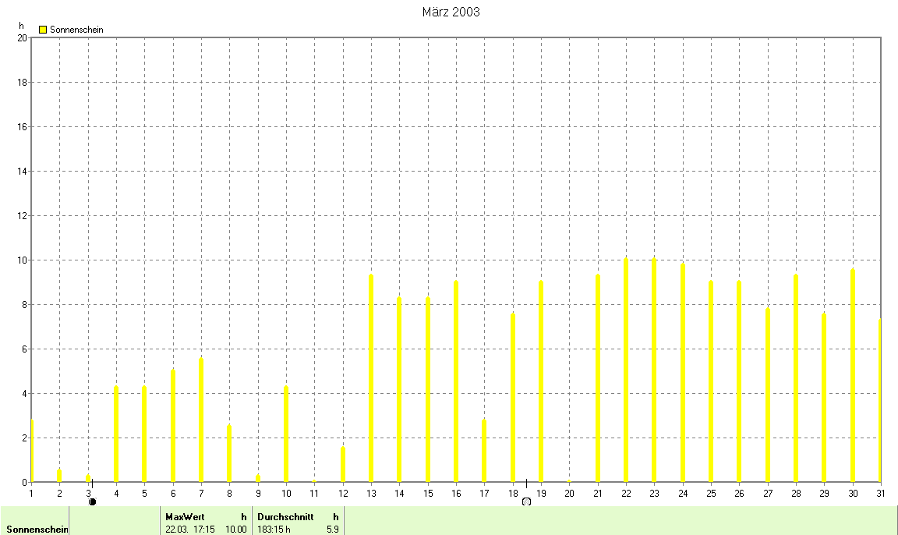Click the new moon icon near day 3
Screen dimensions: 898x535
(93, 501)
